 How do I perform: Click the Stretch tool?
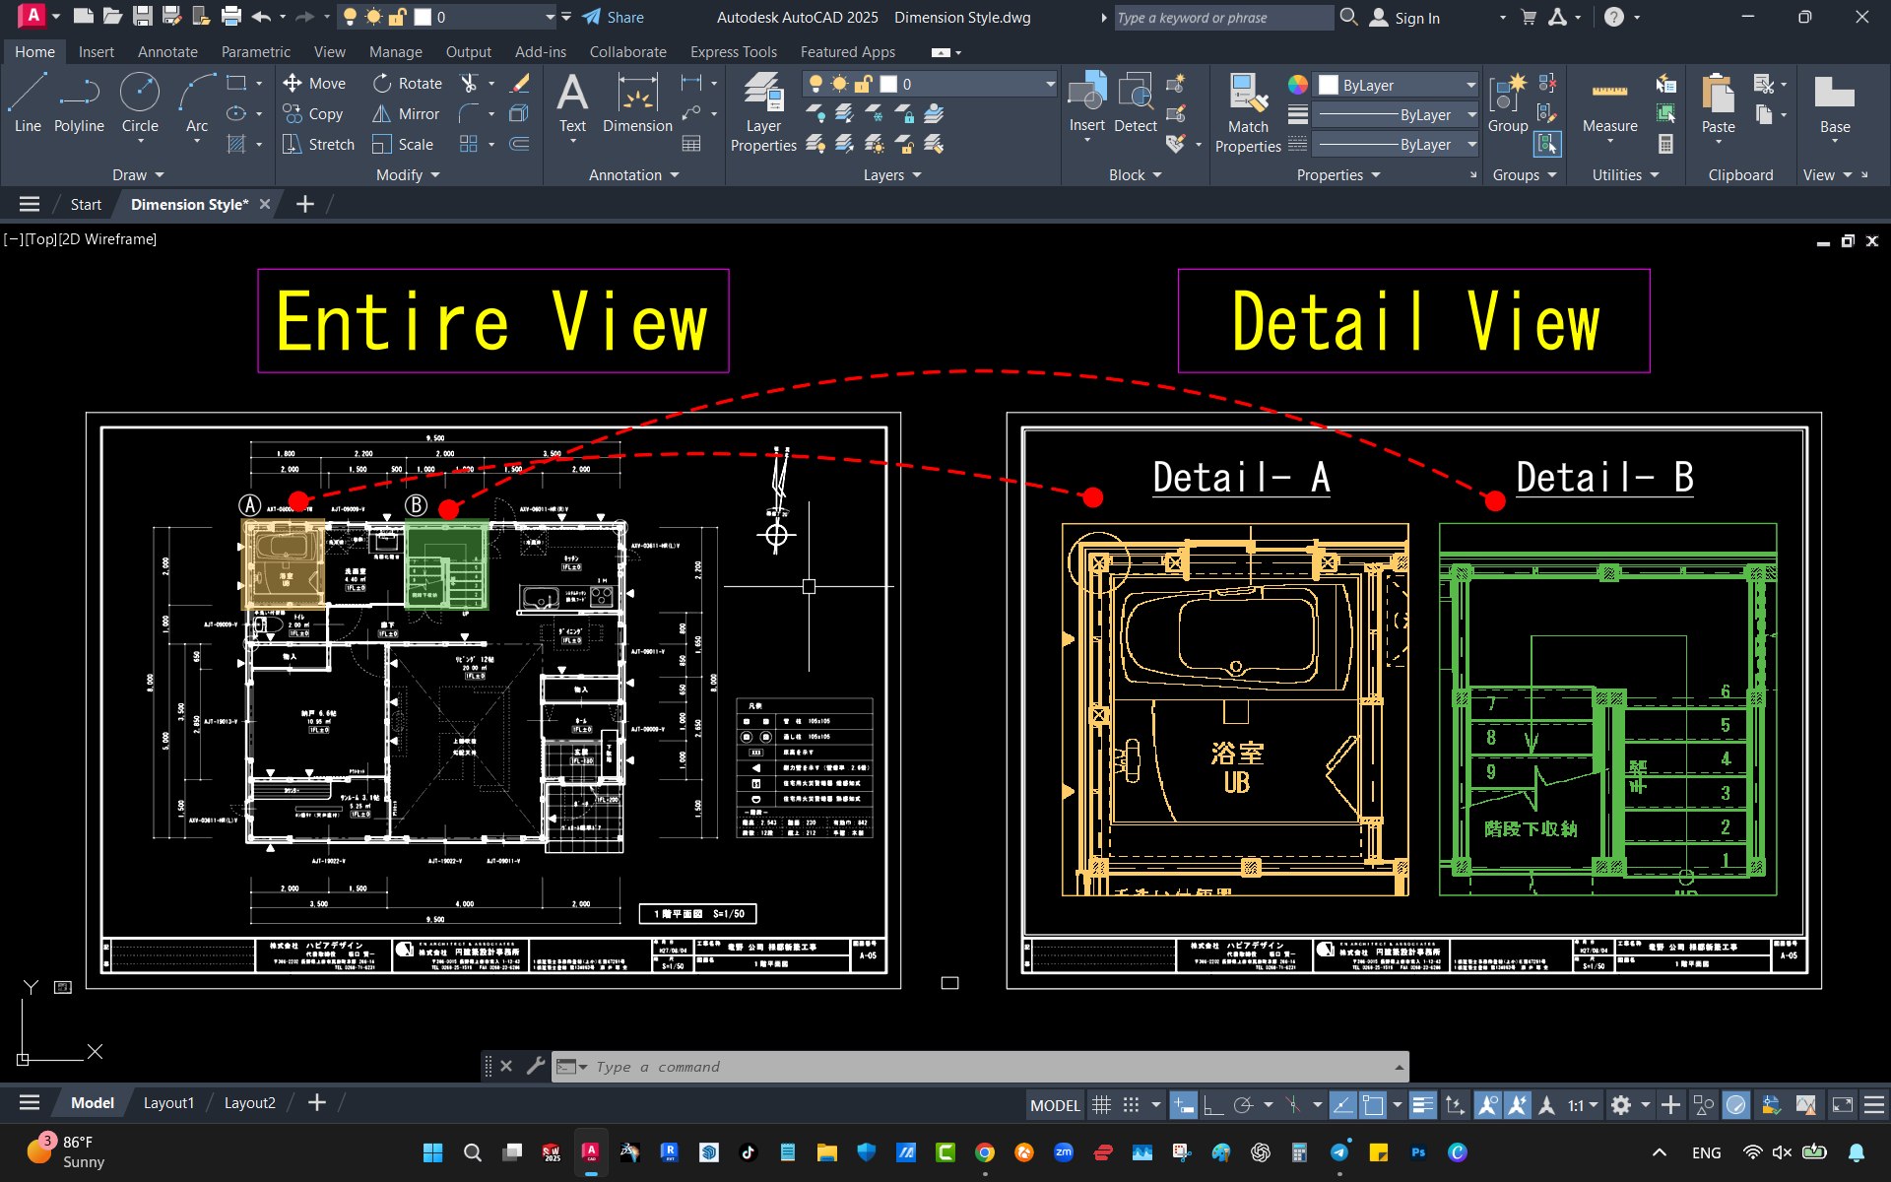tap(318, 145)
